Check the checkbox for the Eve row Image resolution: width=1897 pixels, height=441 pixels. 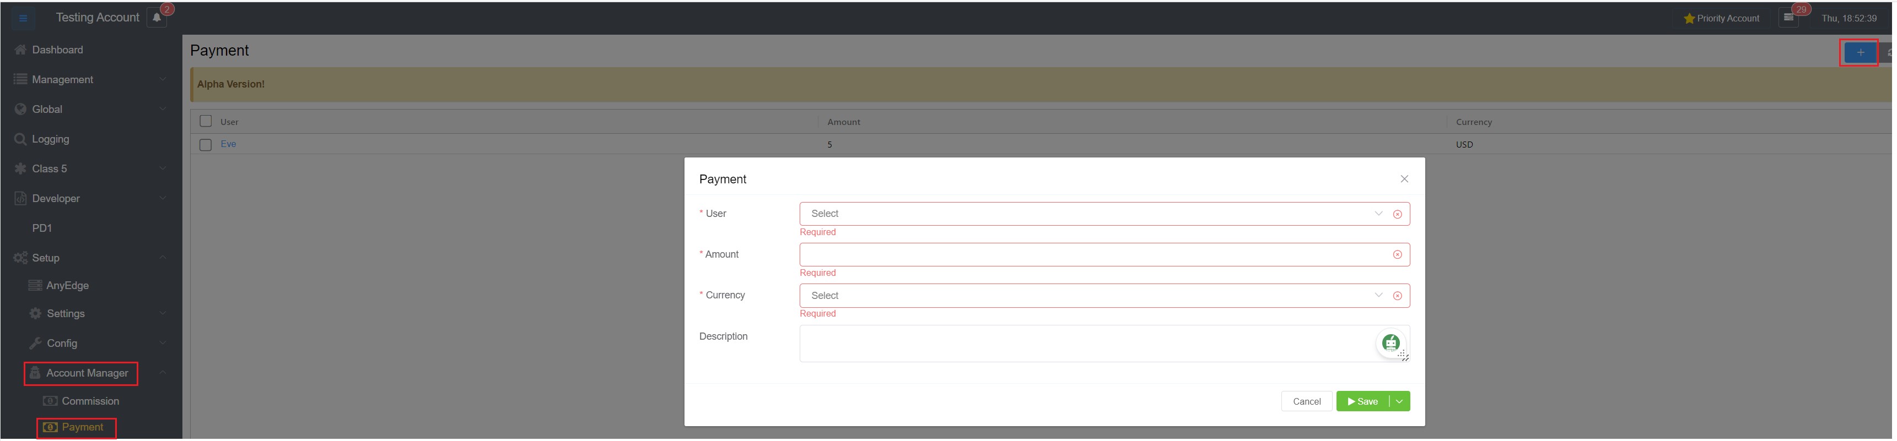[x=206, y=145]
